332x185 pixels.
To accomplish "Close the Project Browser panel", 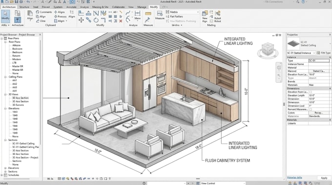I will click(40, 35).
